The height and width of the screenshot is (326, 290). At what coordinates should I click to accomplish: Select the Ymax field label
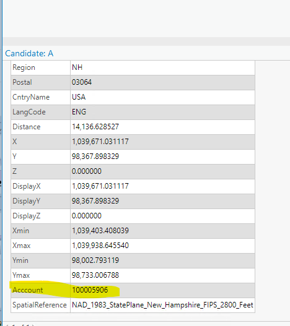[21, 275]
